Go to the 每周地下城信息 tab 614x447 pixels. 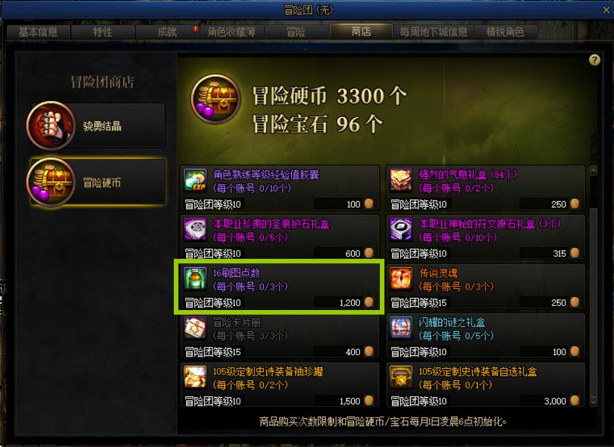click(x=434, y=31)
